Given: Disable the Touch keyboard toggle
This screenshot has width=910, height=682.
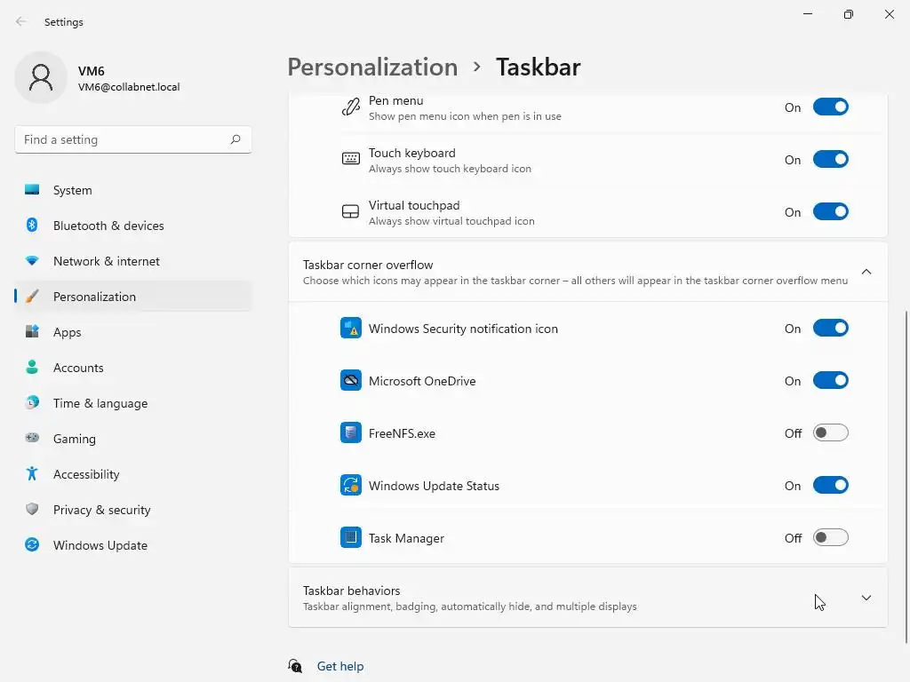Looking at the screenshot, I should [x=830, y=160].
